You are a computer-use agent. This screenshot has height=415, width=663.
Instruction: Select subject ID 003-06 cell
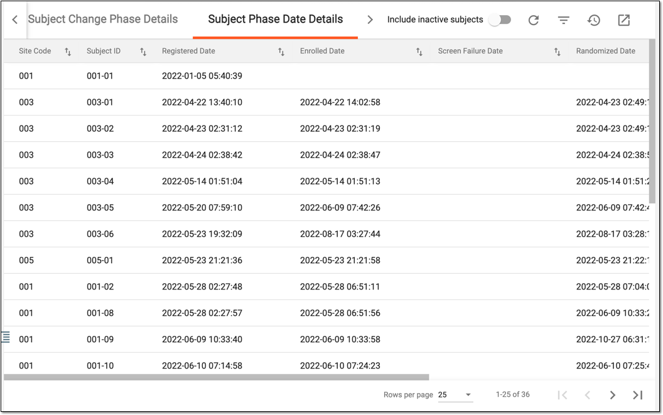[100, 234]
